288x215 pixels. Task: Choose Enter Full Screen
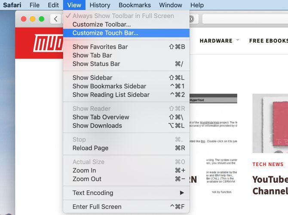click(x=126, y=206)
